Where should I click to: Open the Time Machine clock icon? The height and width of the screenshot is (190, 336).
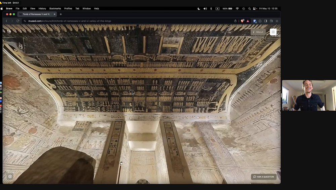coord(244,9)
